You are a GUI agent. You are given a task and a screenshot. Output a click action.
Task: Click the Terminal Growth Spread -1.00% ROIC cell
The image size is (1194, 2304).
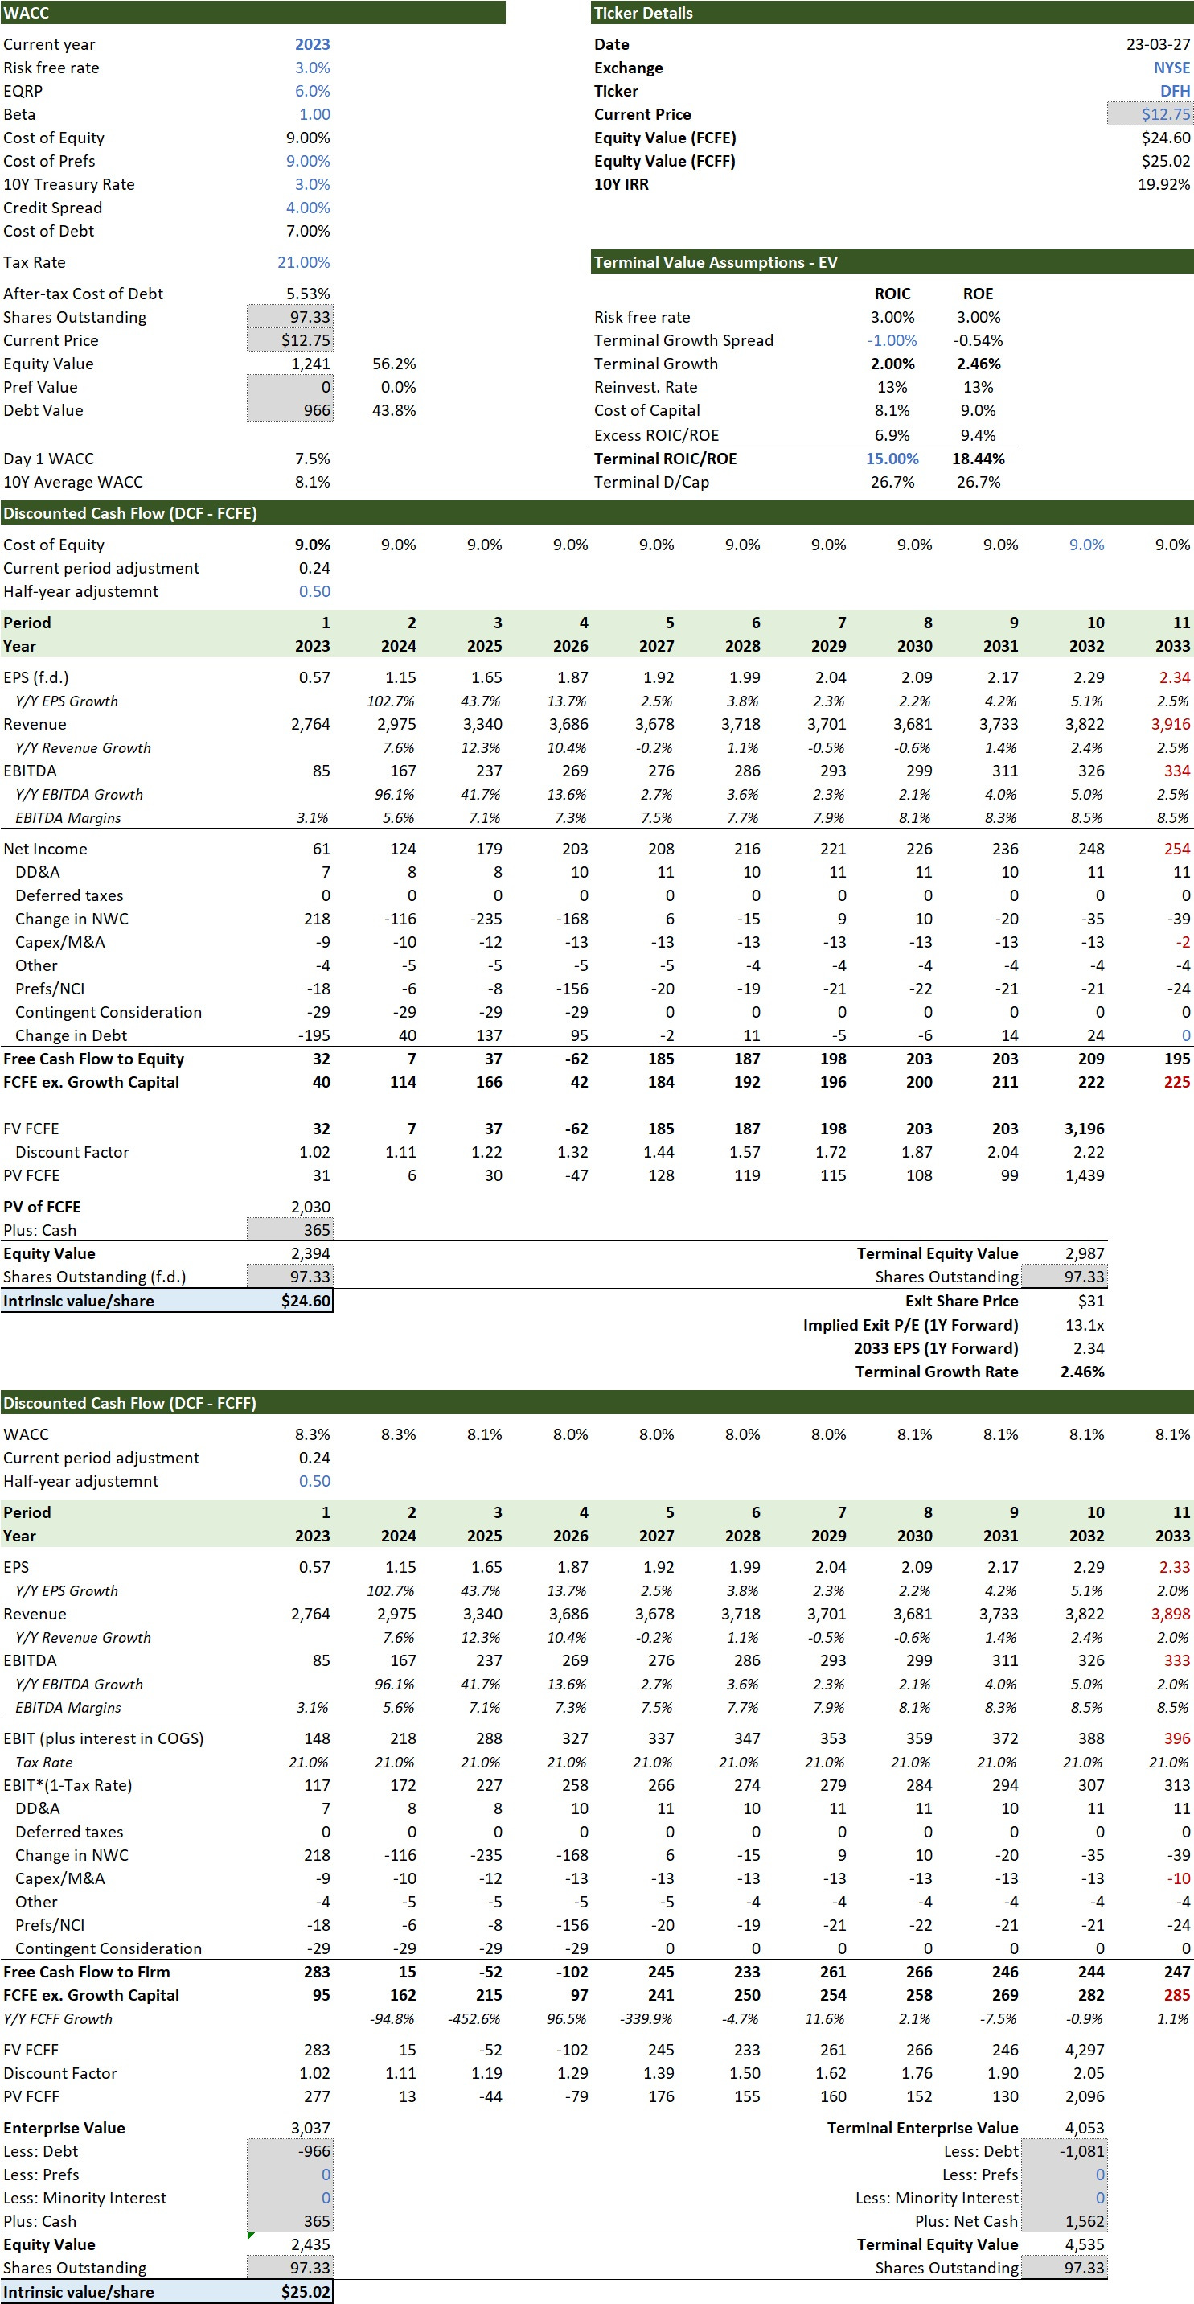pos(892,339)
